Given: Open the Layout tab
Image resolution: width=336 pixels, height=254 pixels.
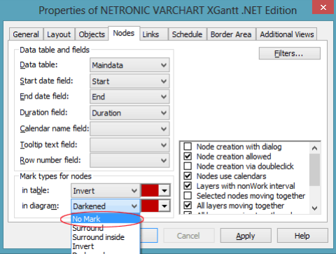Looking at the screenshot, I should click(59, 34).
